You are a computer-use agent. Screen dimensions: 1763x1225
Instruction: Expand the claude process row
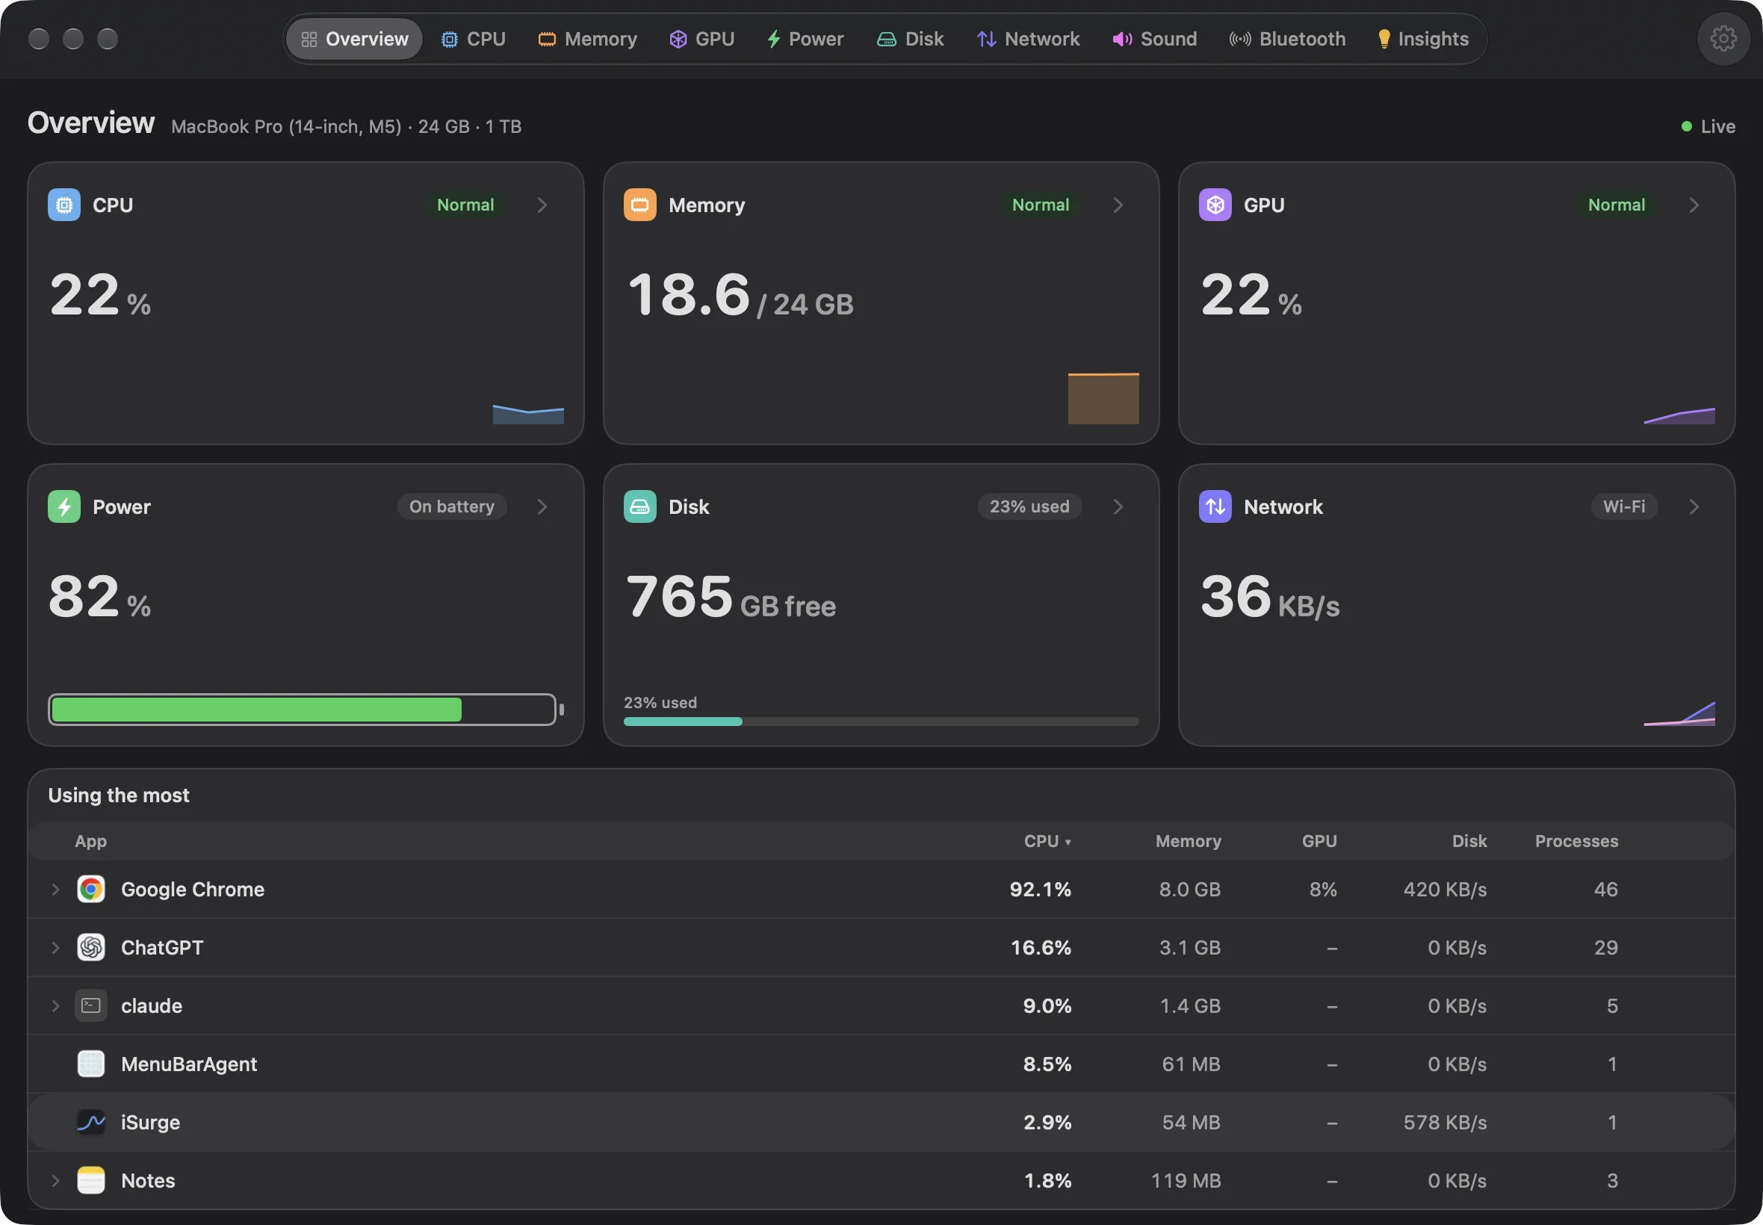[55, 1005]
